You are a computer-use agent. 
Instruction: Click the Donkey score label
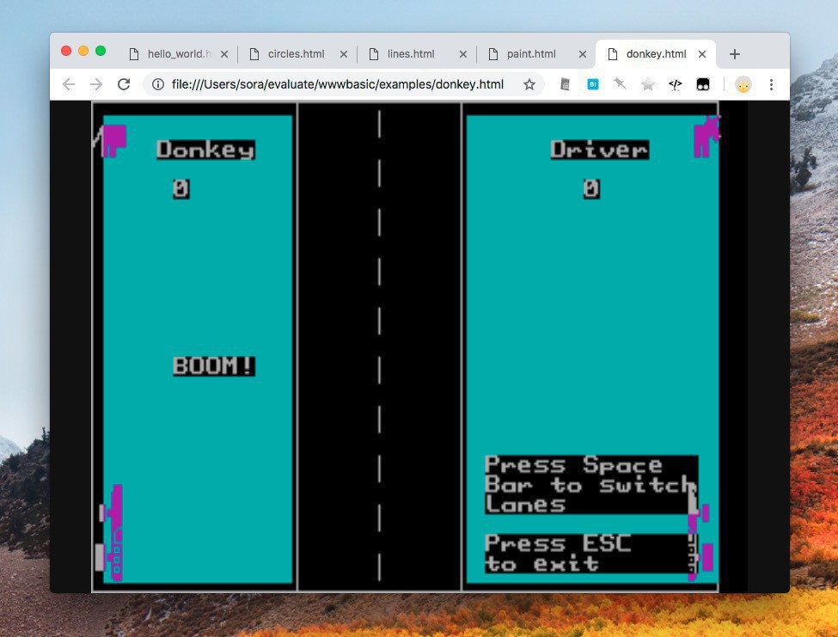[205, 150]
